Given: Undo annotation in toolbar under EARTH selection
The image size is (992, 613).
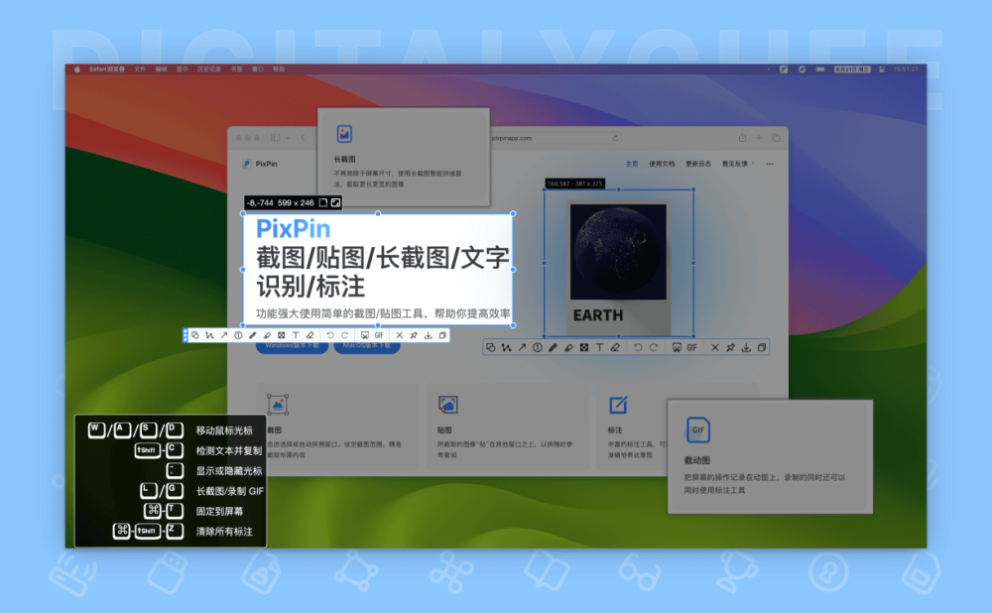Looking at the screenshot, I should click(x=638, y=347).
